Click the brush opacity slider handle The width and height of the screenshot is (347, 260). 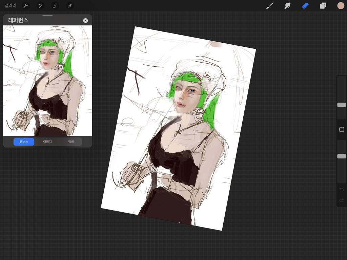coord(342,156)
